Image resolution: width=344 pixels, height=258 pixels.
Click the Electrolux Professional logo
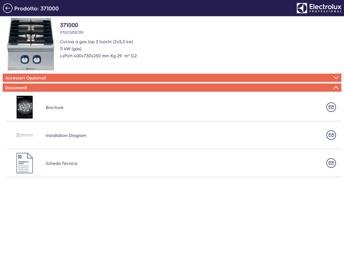pyautogui.click(x=319, y=8)
